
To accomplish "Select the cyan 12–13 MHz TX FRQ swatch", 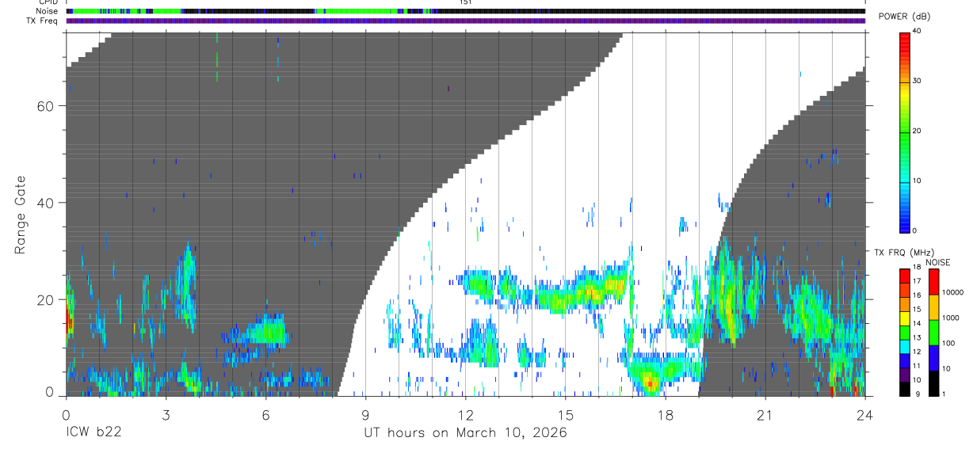I will [x=905, y=346].
